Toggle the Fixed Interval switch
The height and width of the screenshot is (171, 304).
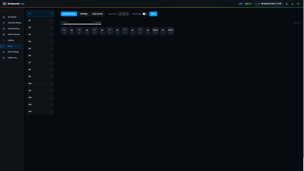click(x=145, y=14)
